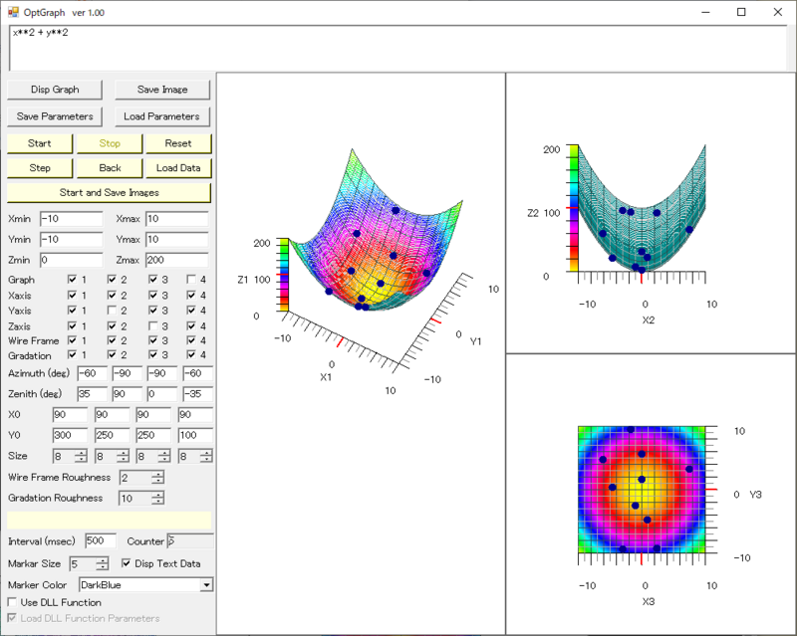Increase Wire Frame Roughness with up arrow

[157, 474]
